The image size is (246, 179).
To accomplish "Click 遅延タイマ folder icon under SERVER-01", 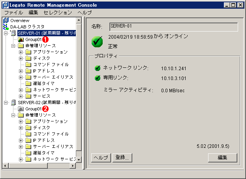I will point(28,84).
